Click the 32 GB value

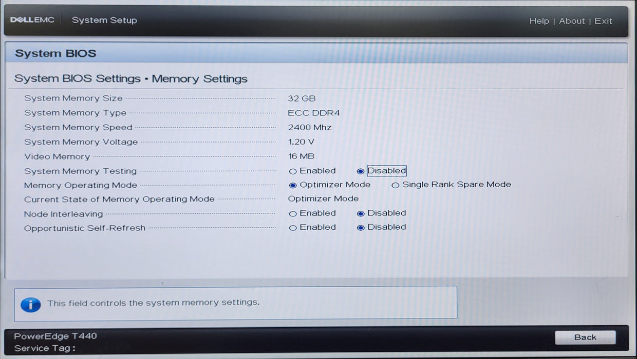pyautogui.click(x=302, y=98)
